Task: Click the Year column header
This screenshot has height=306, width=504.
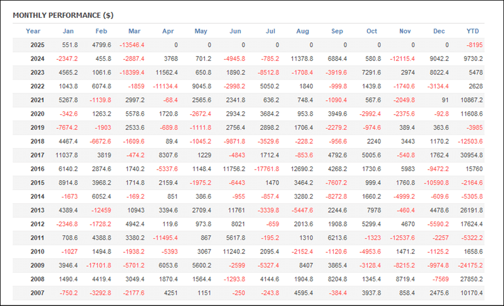Action: [33, 31]
